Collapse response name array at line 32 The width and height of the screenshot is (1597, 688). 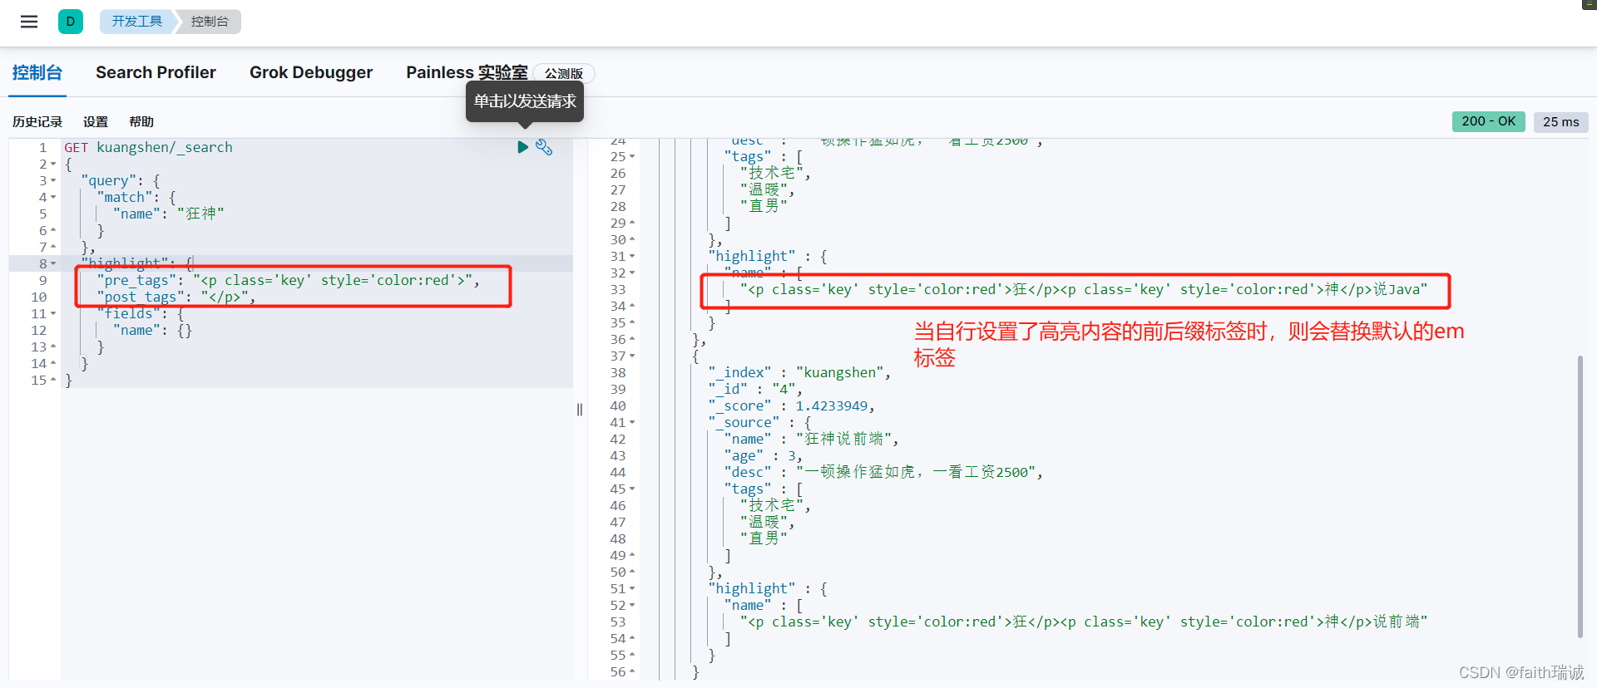(x=632, y=273)
